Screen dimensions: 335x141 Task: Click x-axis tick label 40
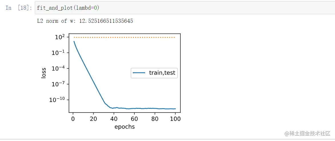click(114, 119)
